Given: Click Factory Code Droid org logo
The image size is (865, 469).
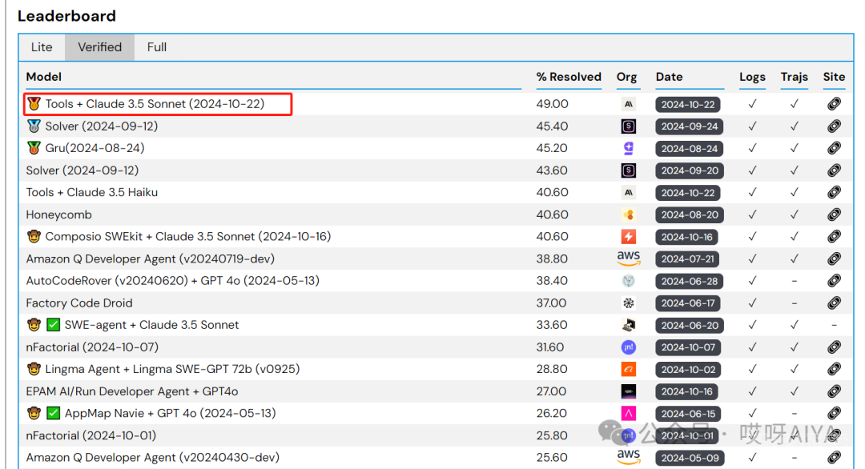Looking at the screenshot, I should (x=629, y=303).
